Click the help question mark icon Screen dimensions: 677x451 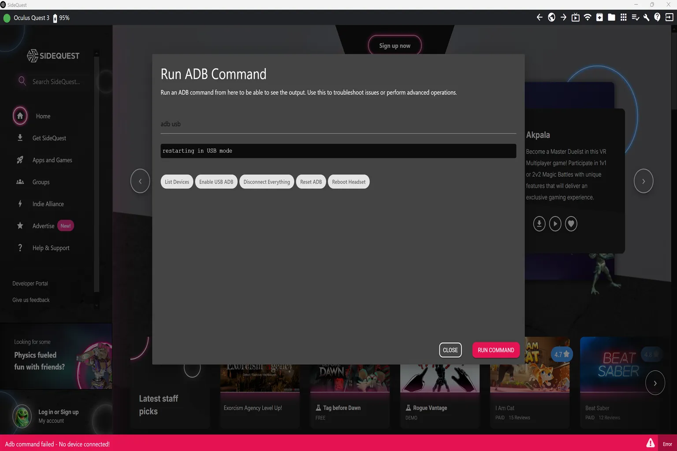[x=657, y=17]
